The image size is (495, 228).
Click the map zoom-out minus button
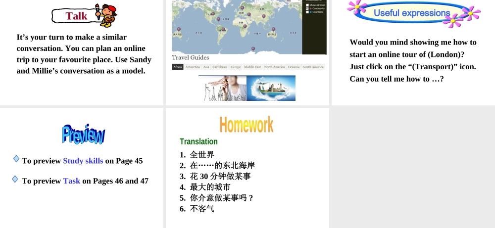[175, 5]
